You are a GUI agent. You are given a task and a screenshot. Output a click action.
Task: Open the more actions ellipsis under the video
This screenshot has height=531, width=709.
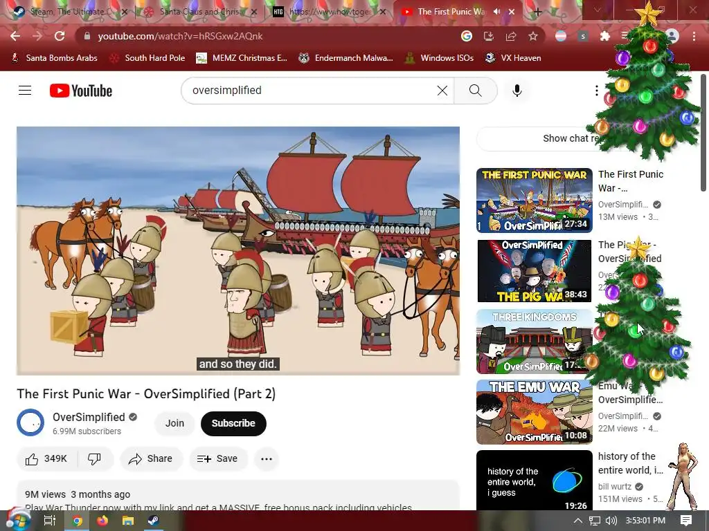pos(267,459)
